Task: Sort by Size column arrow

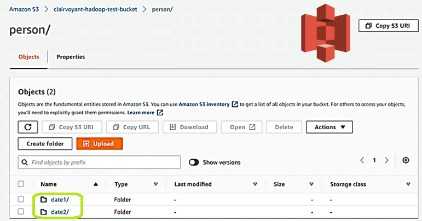Action: click(x=311, y=184)
